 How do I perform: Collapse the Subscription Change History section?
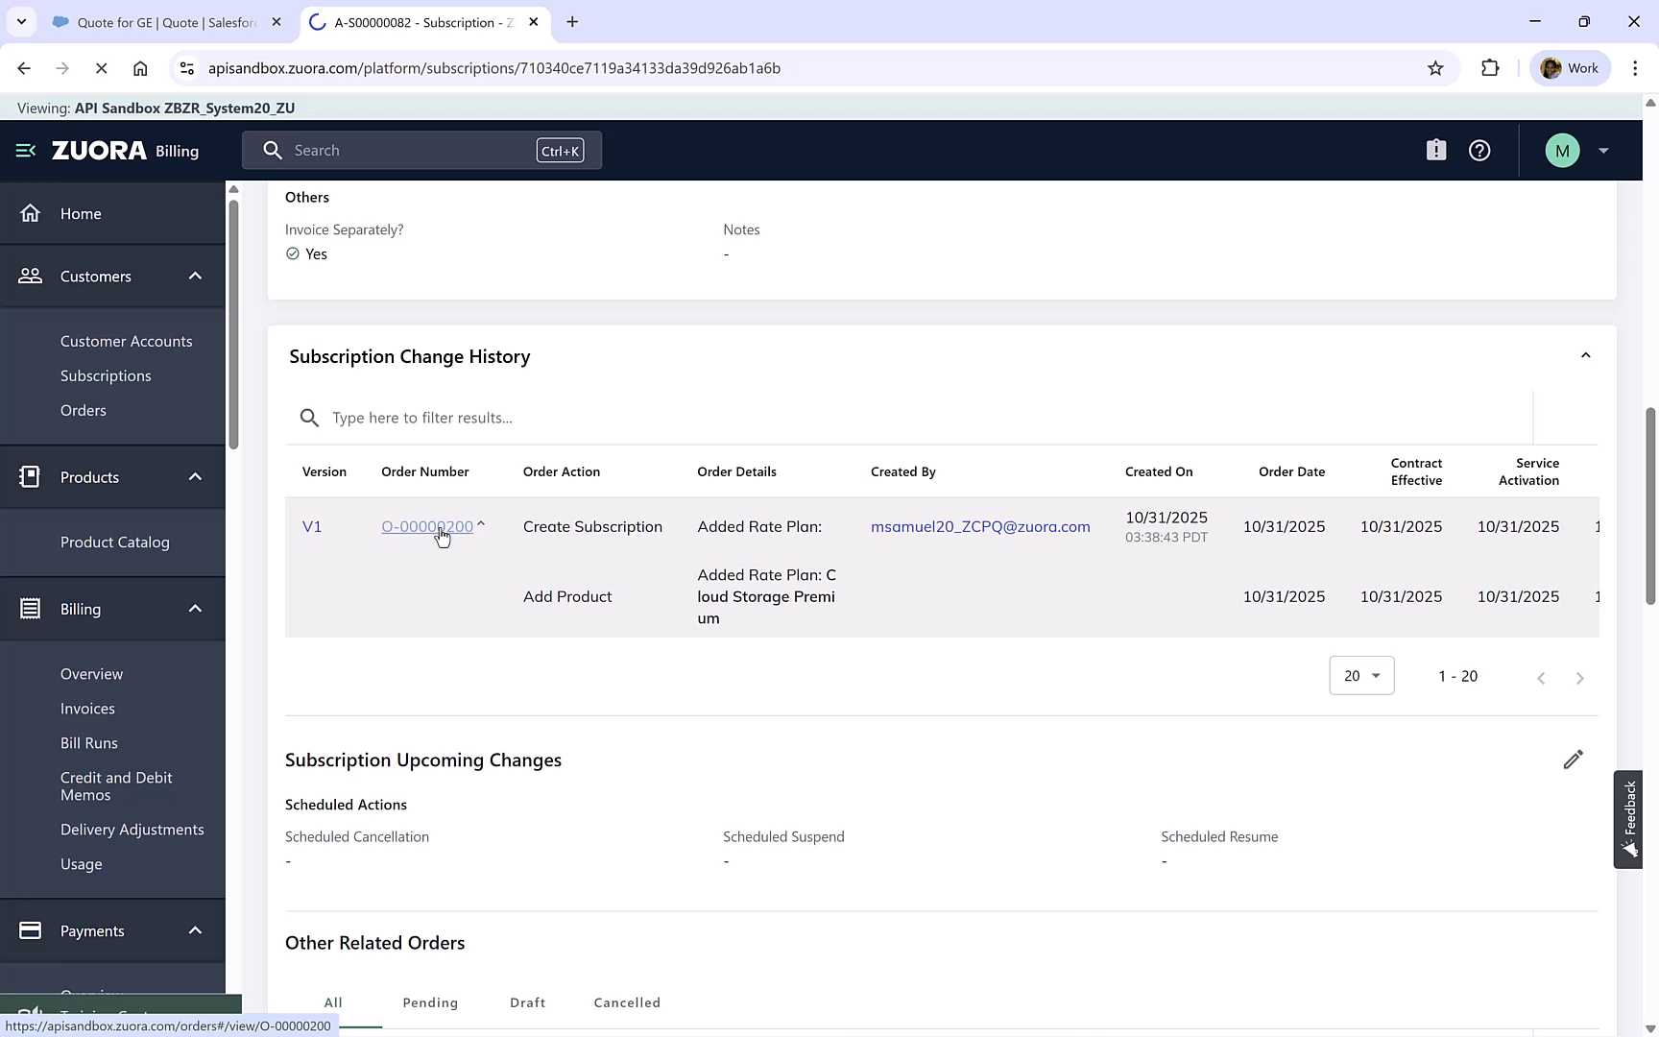(x=1585, y=354)
